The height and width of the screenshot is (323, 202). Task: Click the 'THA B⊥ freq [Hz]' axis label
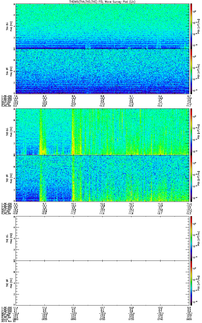(x=9, y=26)
